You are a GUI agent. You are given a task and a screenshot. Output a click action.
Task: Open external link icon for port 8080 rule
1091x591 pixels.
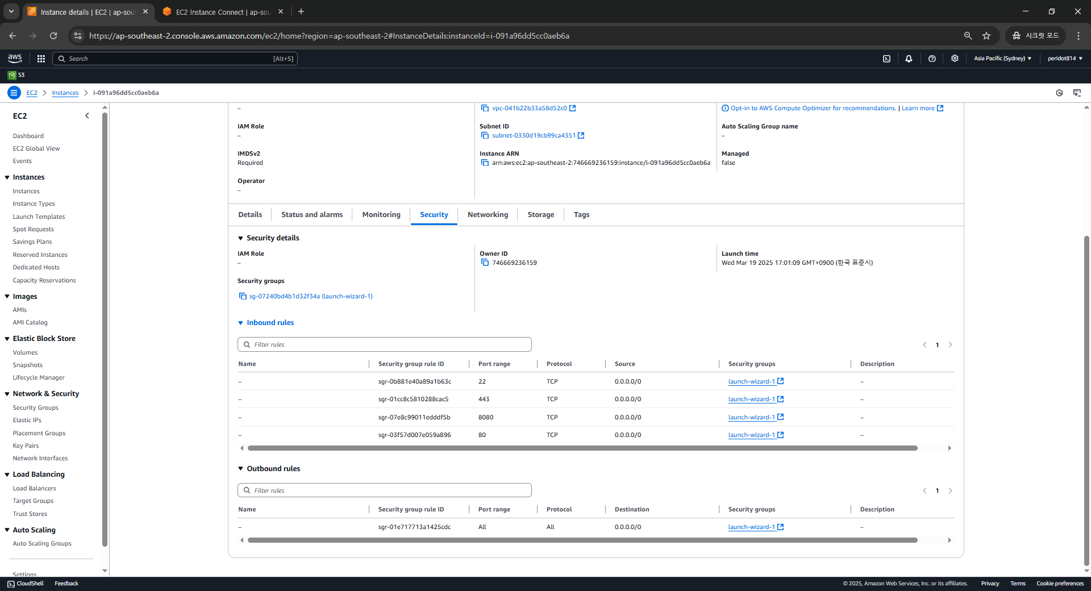(781, 417)
